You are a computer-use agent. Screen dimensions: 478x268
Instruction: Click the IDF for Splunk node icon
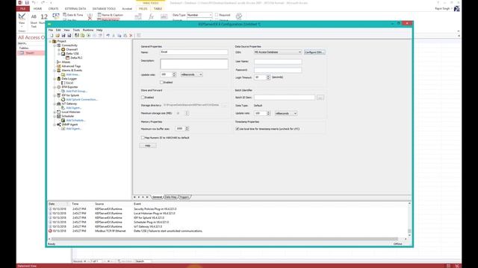click(59, 95)
